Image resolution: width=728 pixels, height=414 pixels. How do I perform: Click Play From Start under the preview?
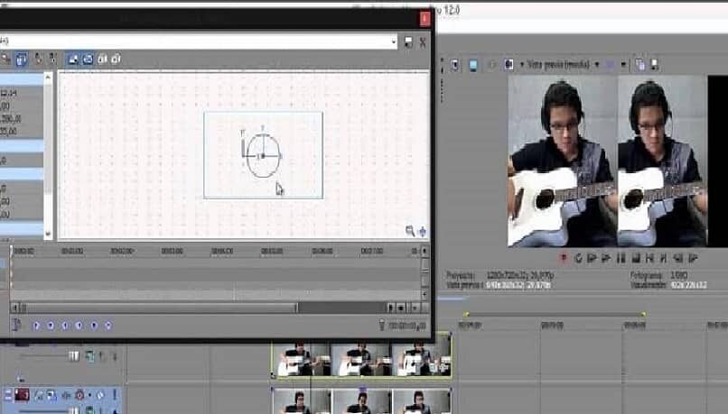coord(592,258)
